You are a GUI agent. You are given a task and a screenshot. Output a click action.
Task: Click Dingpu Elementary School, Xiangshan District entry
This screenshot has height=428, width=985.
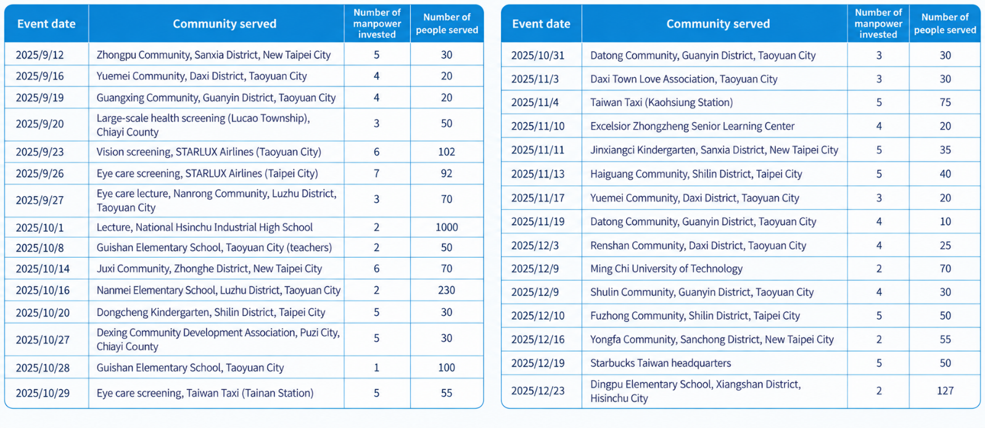click(696, 391)
